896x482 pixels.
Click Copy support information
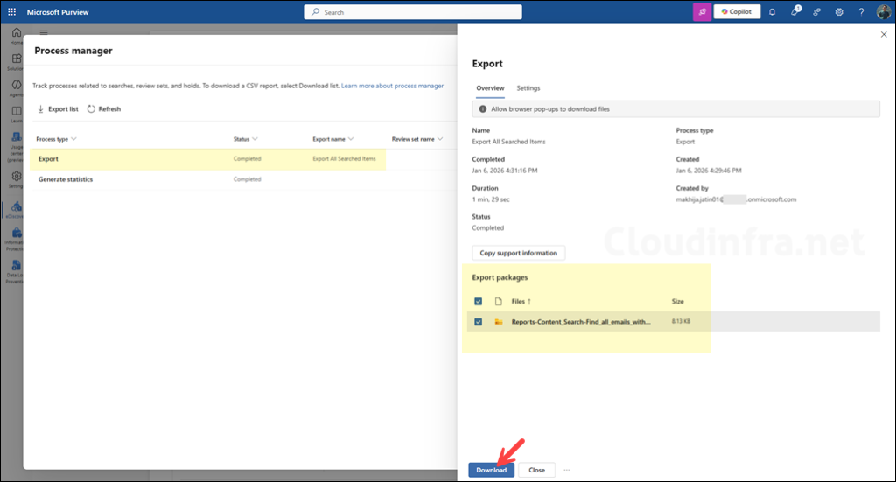[x=518, y=253]
